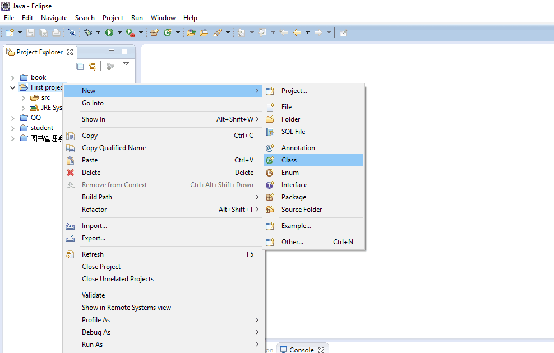Expand the book project node
Image resolution: width=554 pixels, height=353 pixels.
click(x=13, y=78)
